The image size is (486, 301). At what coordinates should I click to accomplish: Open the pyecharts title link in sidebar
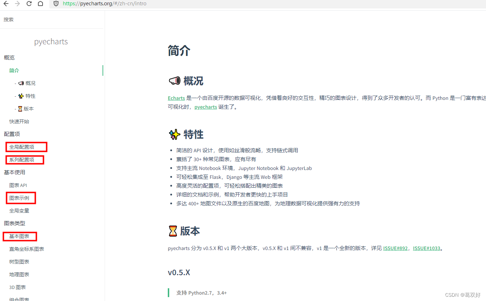pos(51,41)
